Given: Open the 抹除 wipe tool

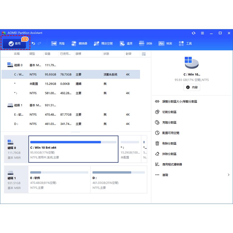Looking at the screenshot, I should 145,43.
